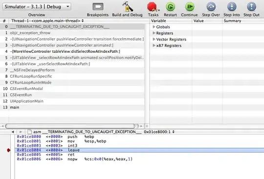Click the red Tasks stop icon

pos(153,7)
